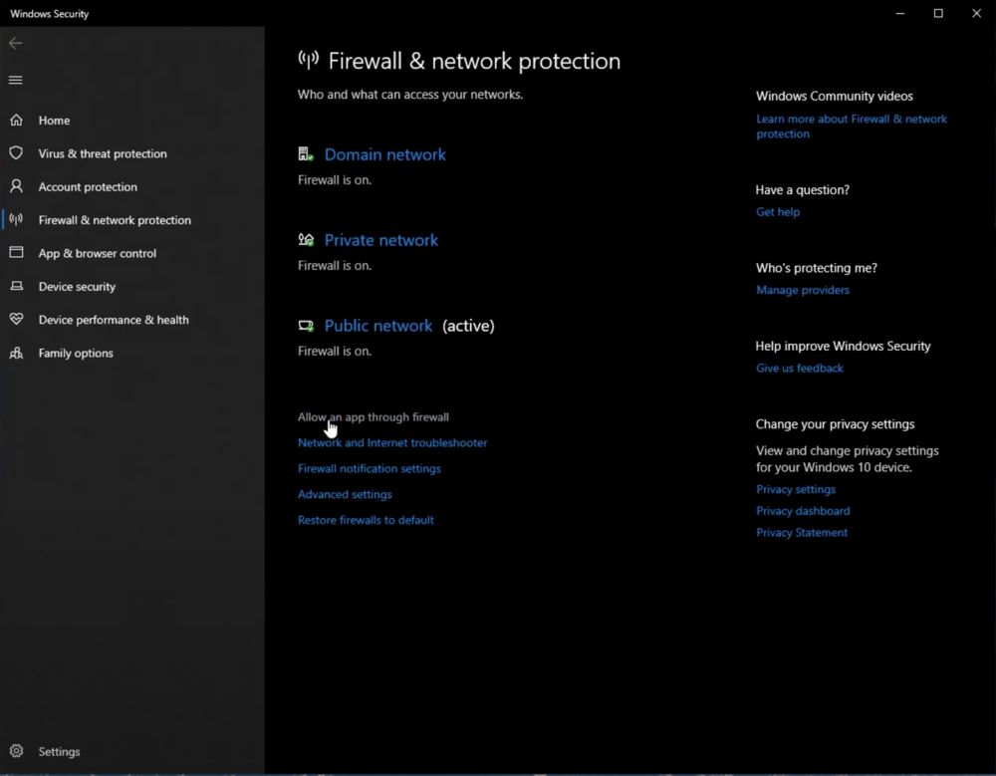Click Allow an app through firewall
This screenshot has width=996, height=776.
click(373, 417)
